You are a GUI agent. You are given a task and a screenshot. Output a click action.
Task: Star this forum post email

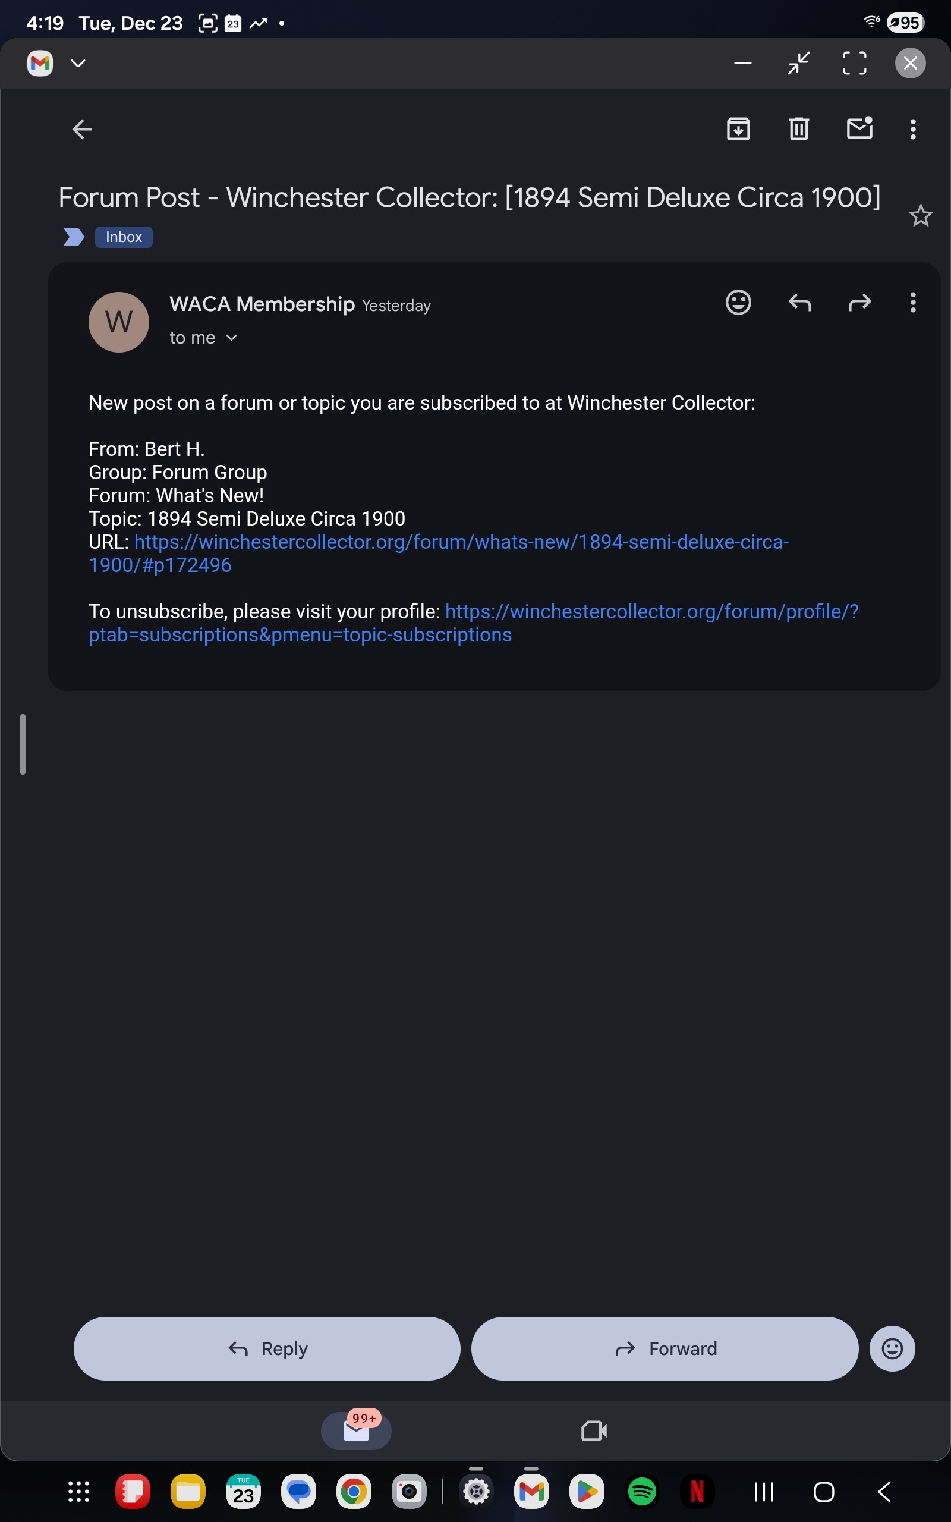(920, 216)
